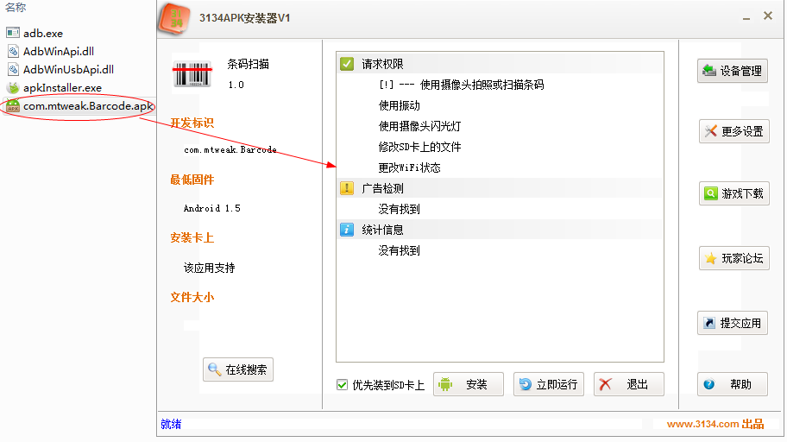The width and height of the screenshot is (787, 442).
Task: Click the 名称 column header
Action: (16, 7)
